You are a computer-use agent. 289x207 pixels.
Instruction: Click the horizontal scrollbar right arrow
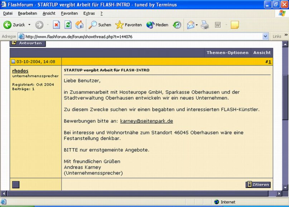point(279,193)
